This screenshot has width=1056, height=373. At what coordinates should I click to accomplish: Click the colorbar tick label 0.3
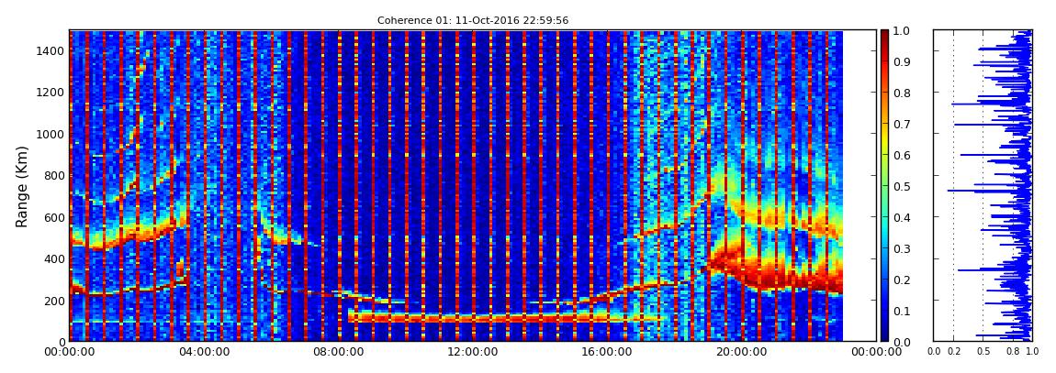[901, 248]
